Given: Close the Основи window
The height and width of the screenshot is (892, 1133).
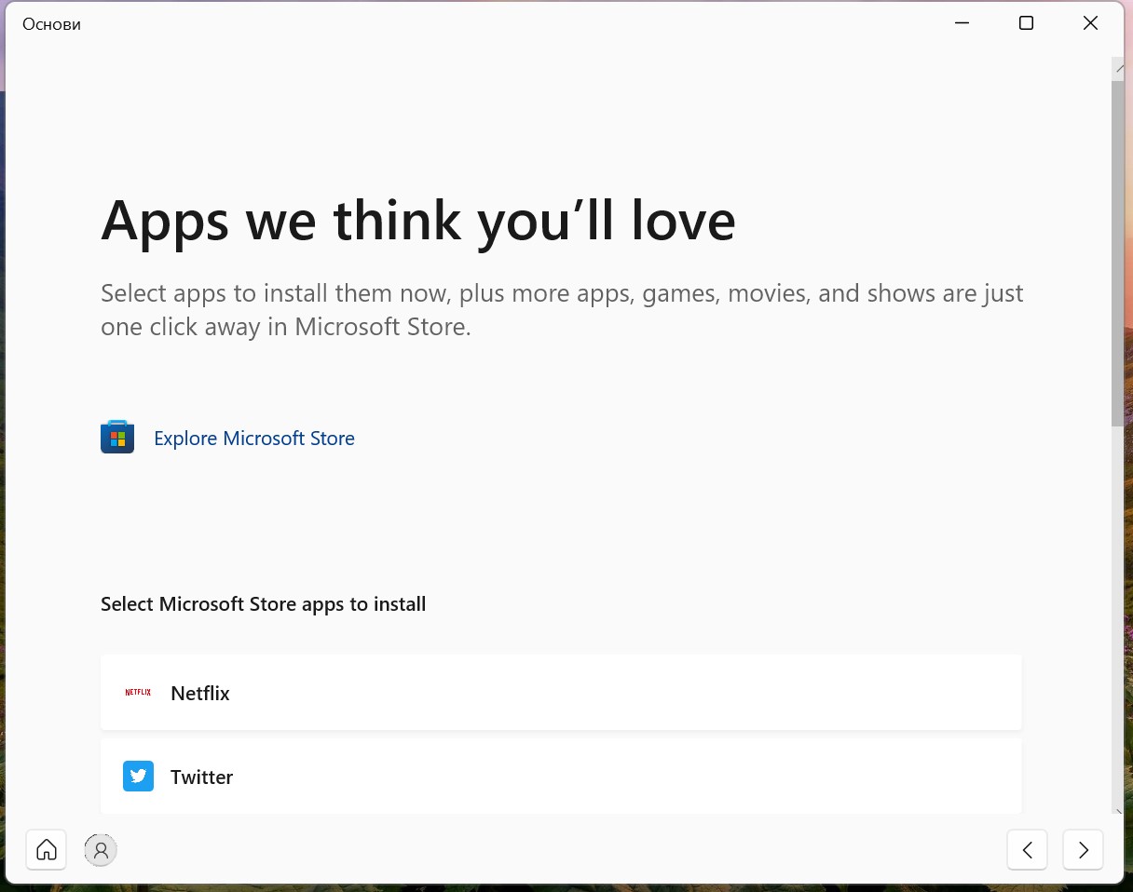Looking at the screenshot, I should pos(1090,23).
